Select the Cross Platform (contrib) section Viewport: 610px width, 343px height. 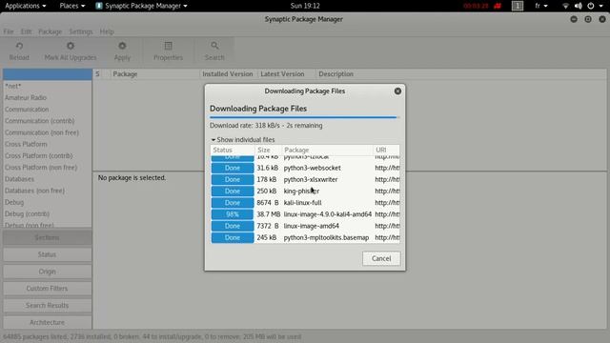[47, 156]
